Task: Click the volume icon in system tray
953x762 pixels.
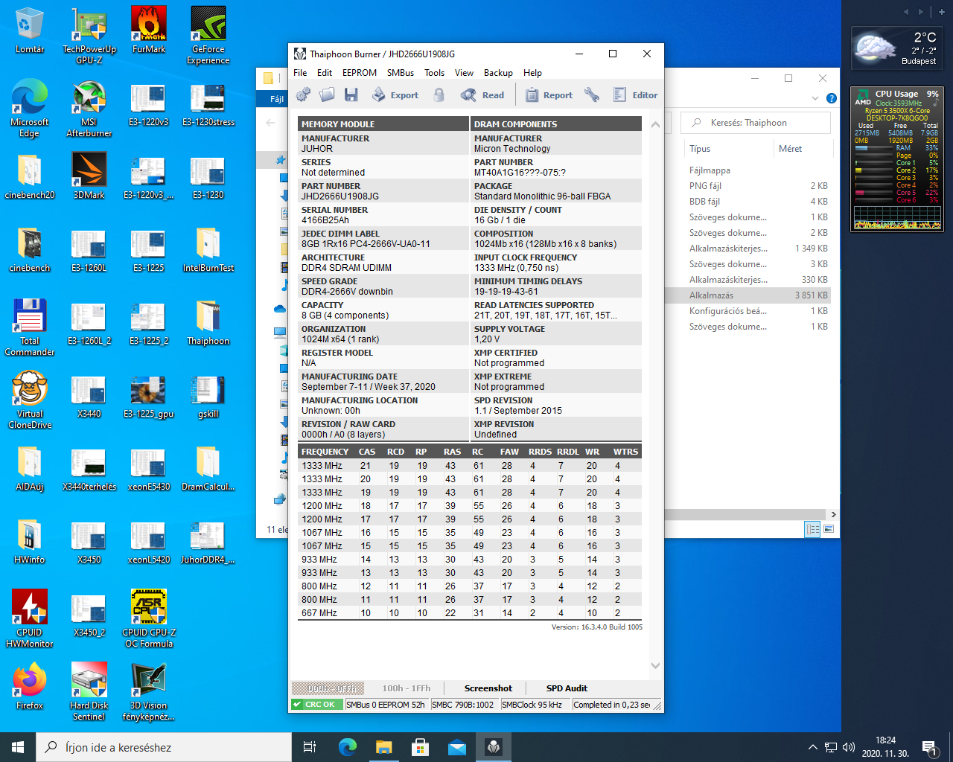Action: [x=848, y=747]
